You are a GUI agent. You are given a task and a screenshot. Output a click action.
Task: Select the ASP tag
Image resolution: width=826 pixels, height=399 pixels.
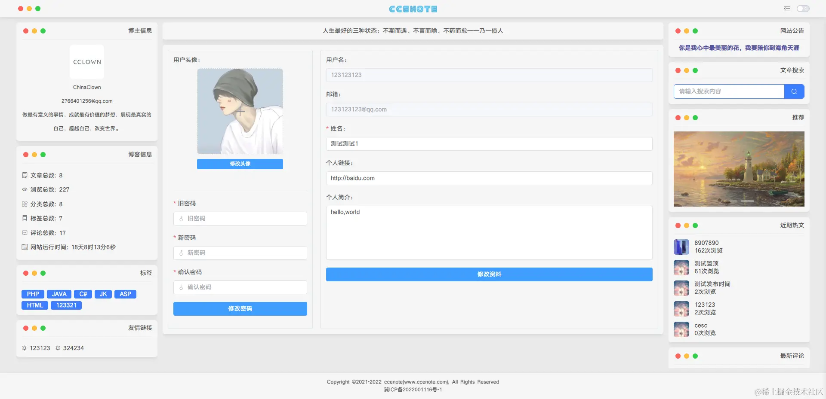(125, 294)
